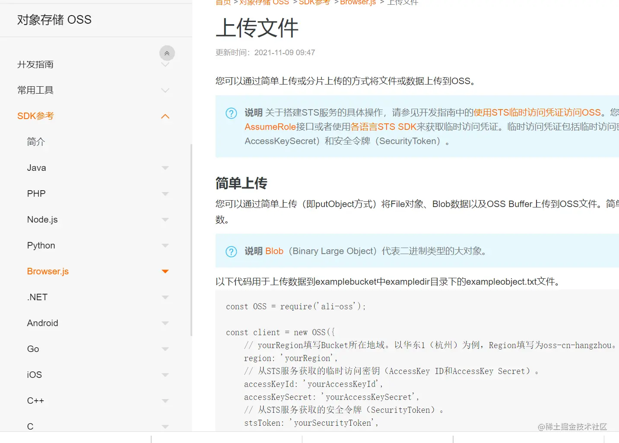Select Browser.js in the SDK list
Image resolution: width=619 pixels, height=443 pixels.
point(48,271)
